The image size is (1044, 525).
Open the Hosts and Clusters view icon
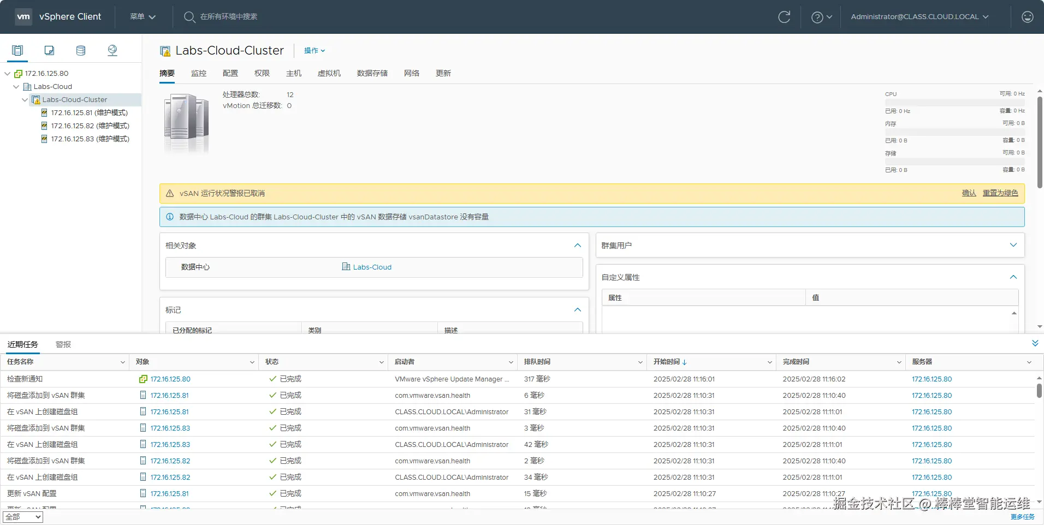17,50
